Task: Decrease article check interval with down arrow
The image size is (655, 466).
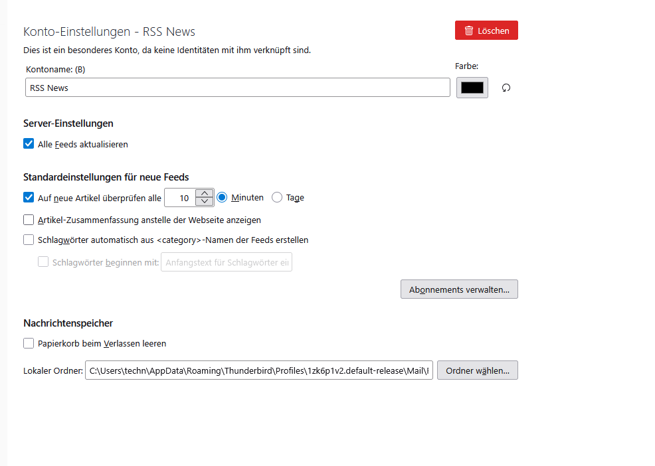Action: point(204,202)
